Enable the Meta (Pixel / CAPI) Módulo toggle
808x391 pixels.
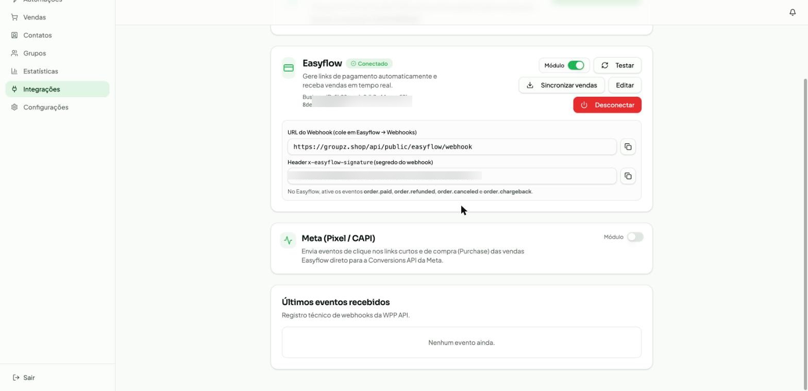tap(635, 237)
